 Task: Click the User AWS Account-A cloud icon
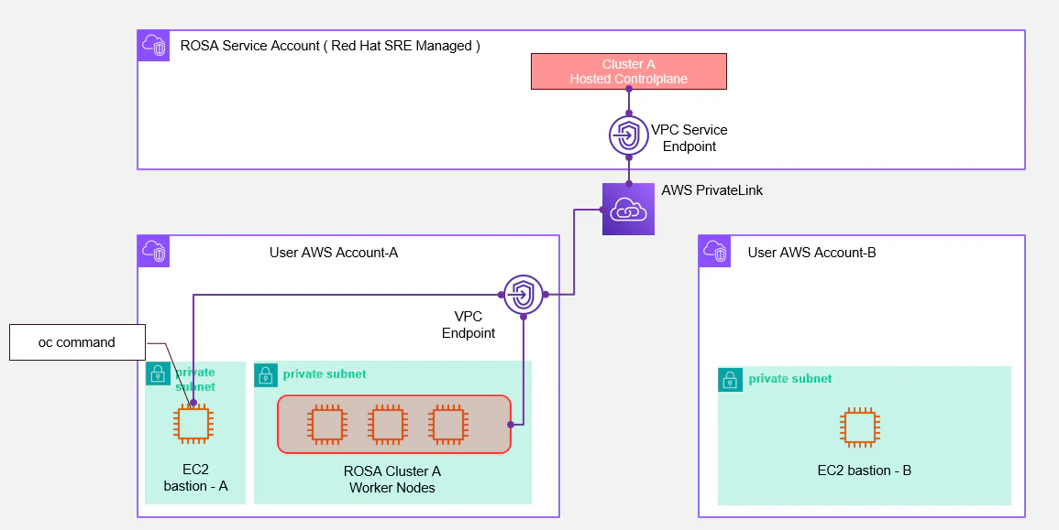click(154, 252)
